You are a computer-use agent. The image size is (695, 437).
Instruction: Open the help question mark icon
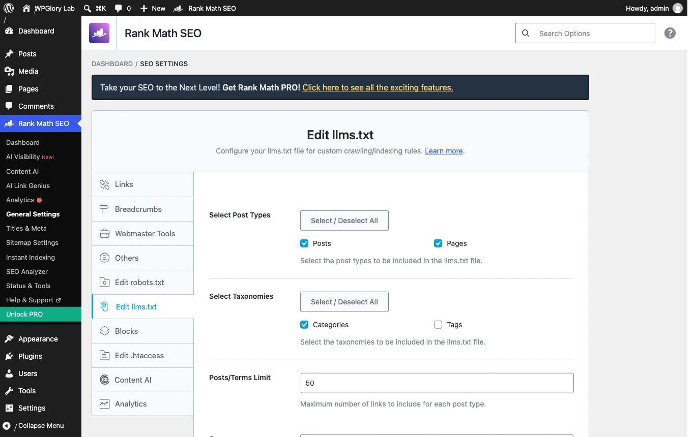coord(670,33)
